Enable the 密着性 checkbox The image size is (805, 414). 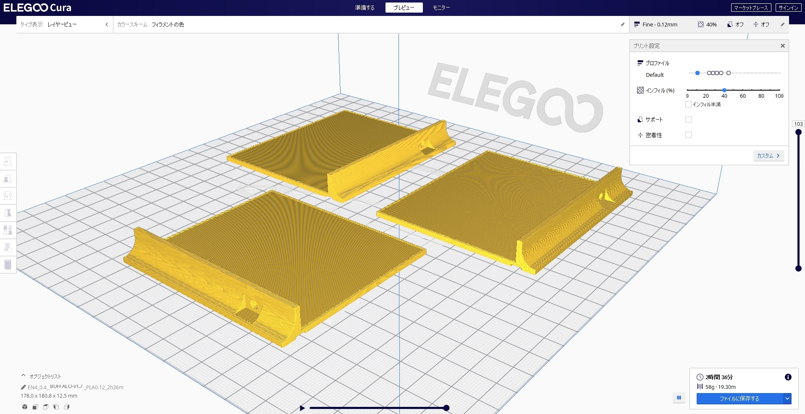click(x=688, y=135)
